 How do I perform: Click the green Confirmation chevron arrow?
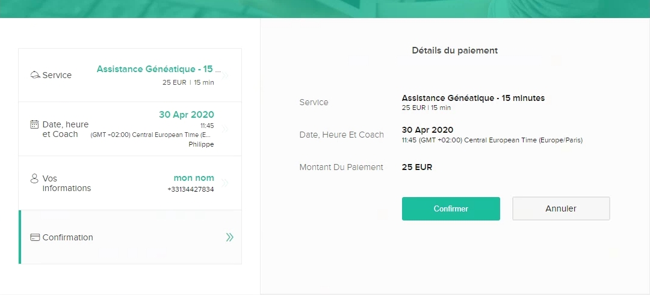230,237
